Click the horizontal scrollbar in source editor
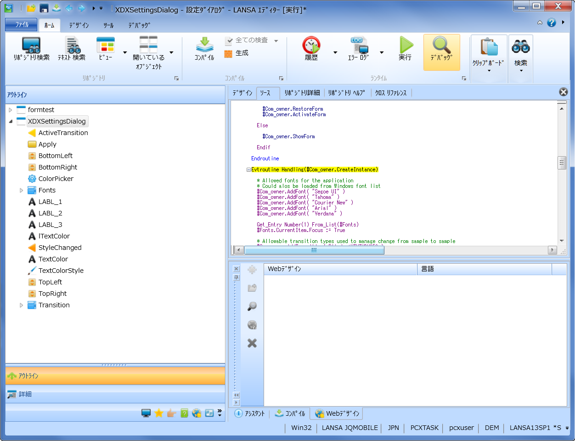This screenshot has height=441, width=575. 314,250
